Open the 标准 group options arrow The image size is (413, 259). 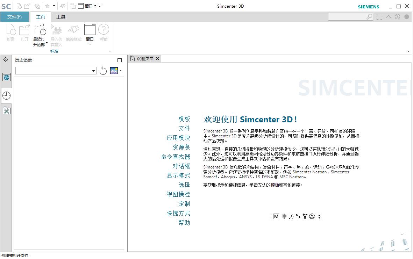[110, 51]
